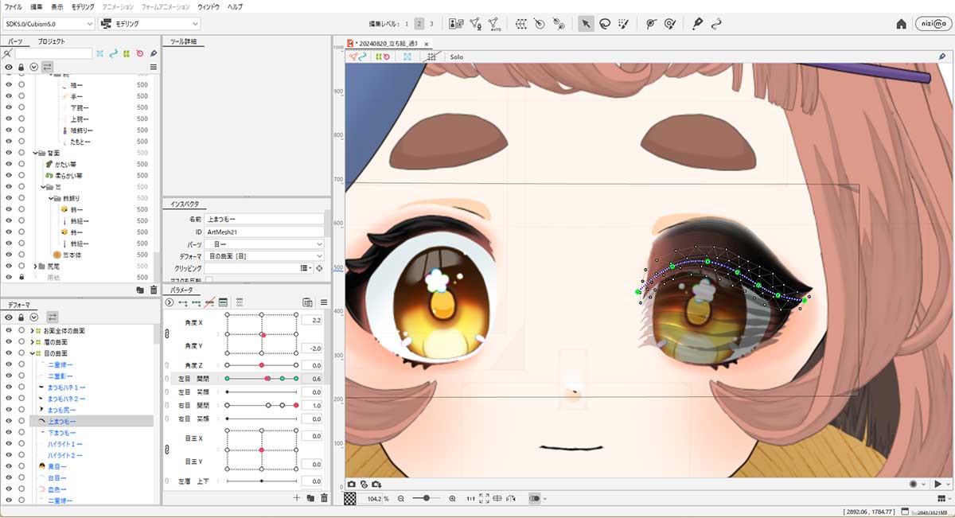955x518 pixels.
Task: Click the Solo button in canvas toolbar
Action: (457, 57)
